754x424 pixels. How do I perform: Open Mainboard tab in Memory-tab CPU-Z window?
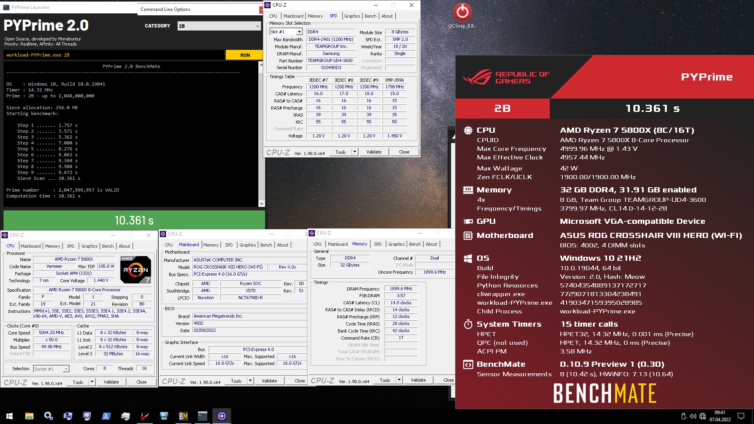(x=338, y=244)
